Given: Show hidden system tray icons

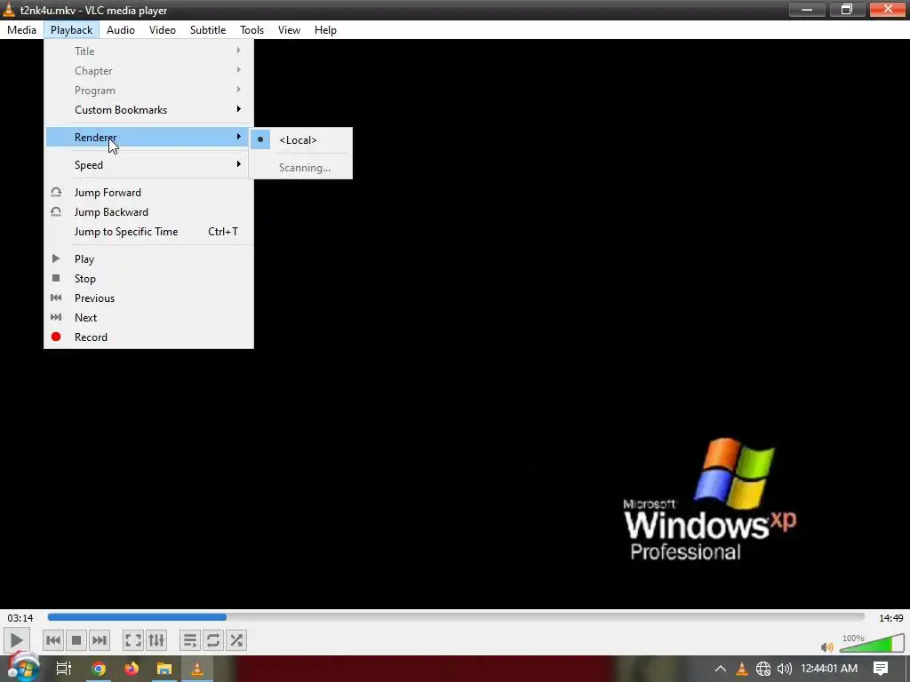Looking at the screenshot, I should [x=720, y=669].
